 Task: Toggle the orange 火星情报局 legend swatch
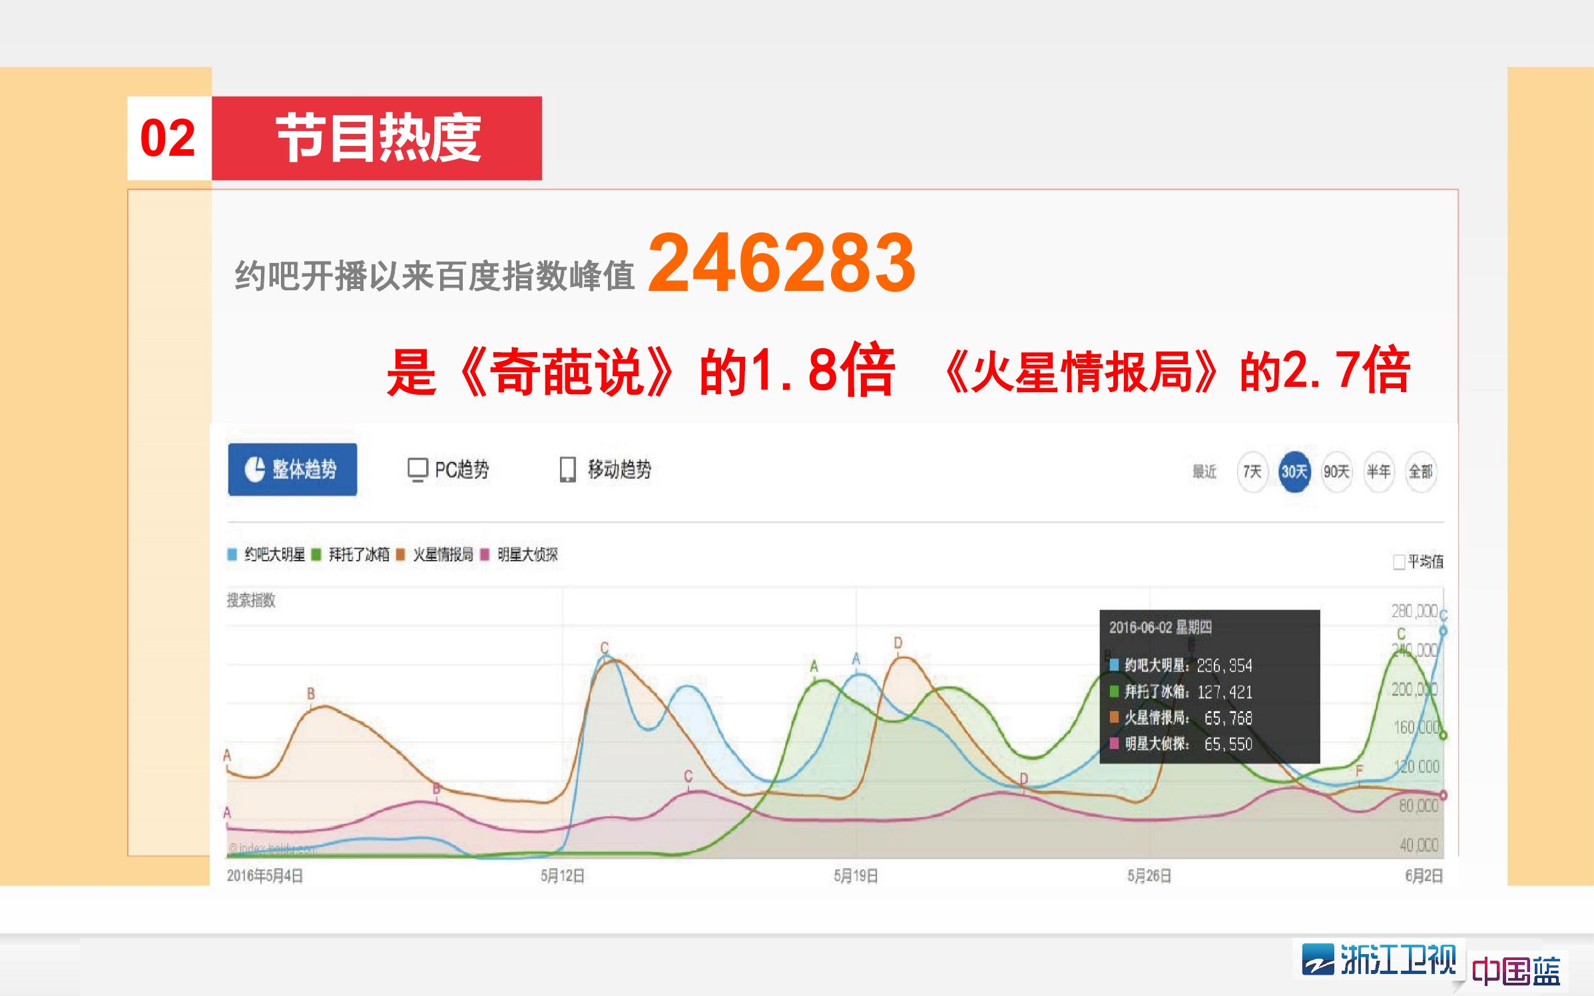tap(401, 555)
